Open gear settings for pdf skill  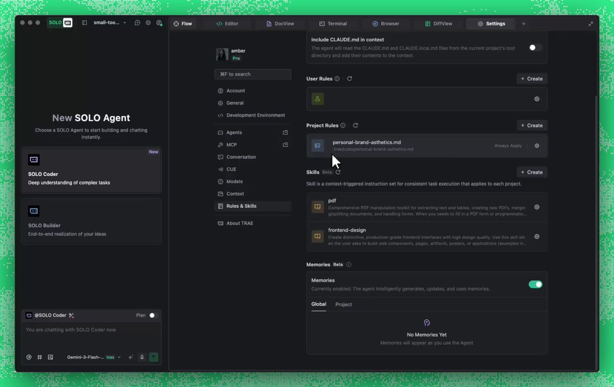tap(537, 207)
